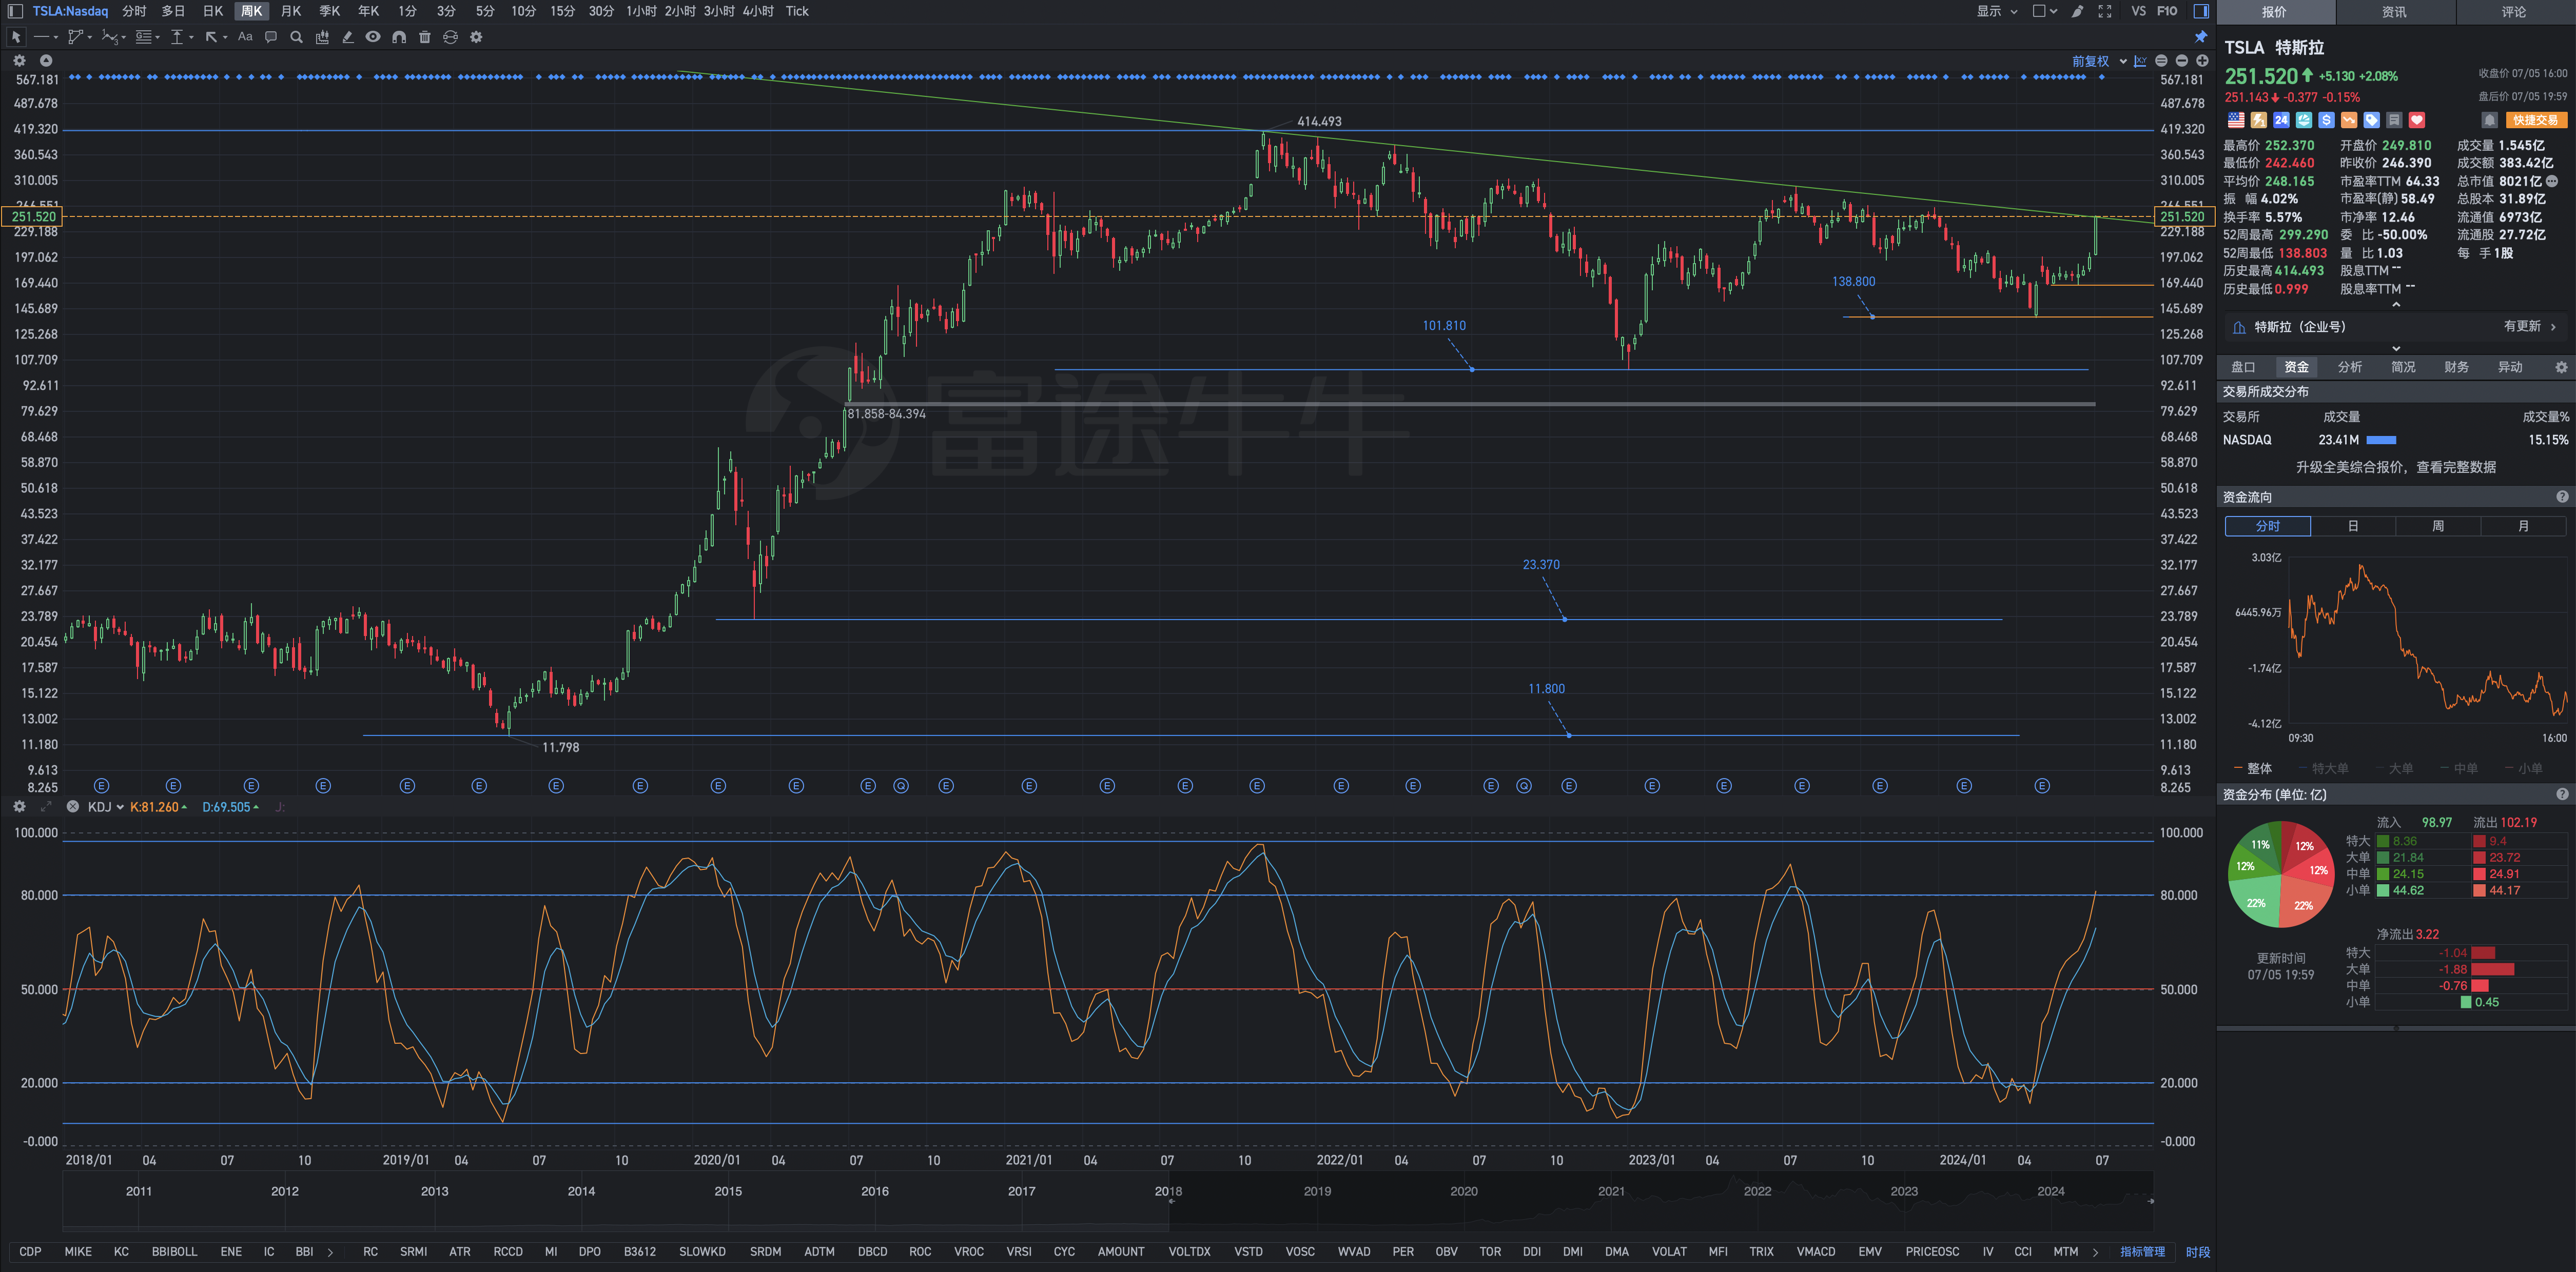Toggle 整体 line in fund flow legend
2576x1272 pixels.
tap(2253, 768)
